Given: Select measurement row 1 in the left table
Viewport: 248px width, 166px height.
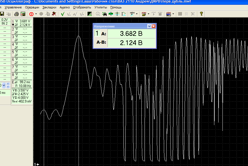Looking at the screenshot, I should click(22, 23).
